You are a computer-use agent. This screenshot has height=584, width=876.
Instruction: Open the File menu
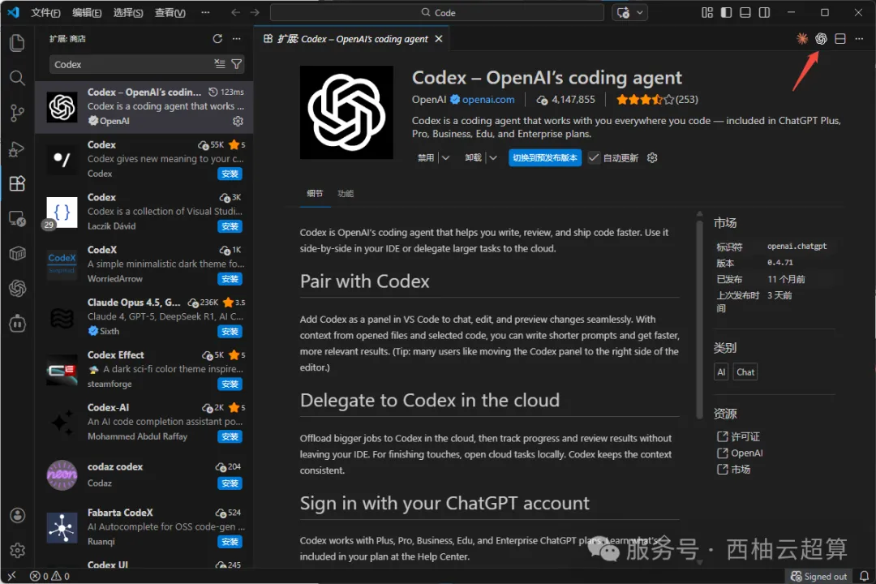pyautogui.click(x=45, y=12)
